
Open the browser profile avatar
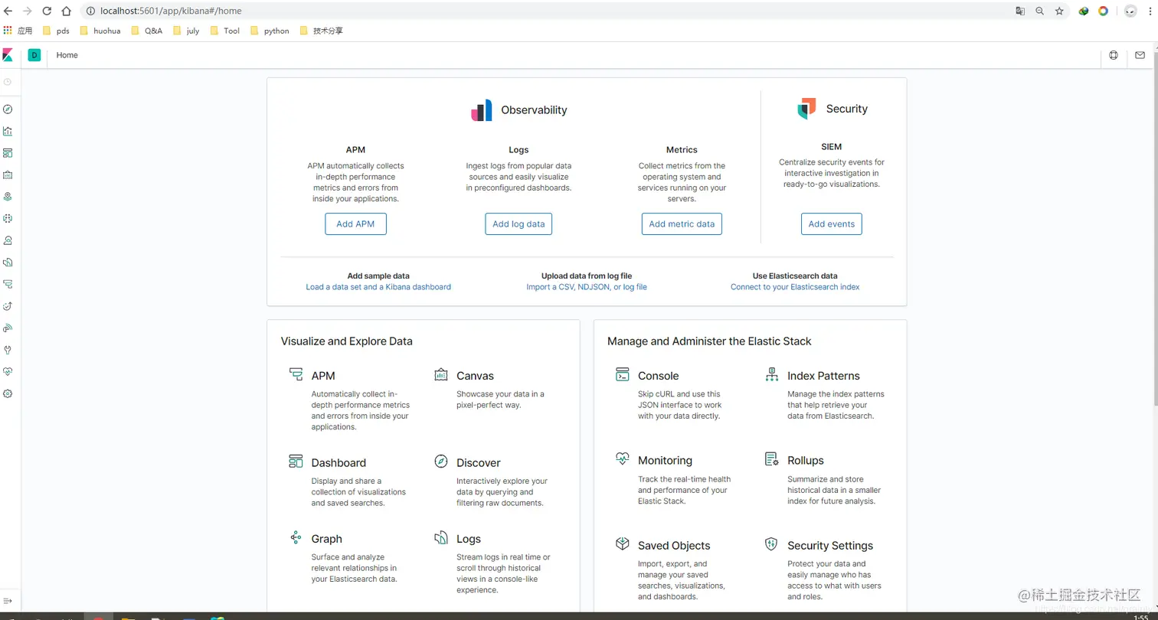coord(1130,11)
